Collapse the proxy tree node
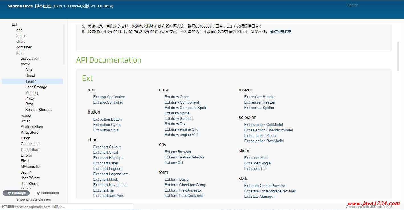404x210 pixels. (x=25, y=64)
